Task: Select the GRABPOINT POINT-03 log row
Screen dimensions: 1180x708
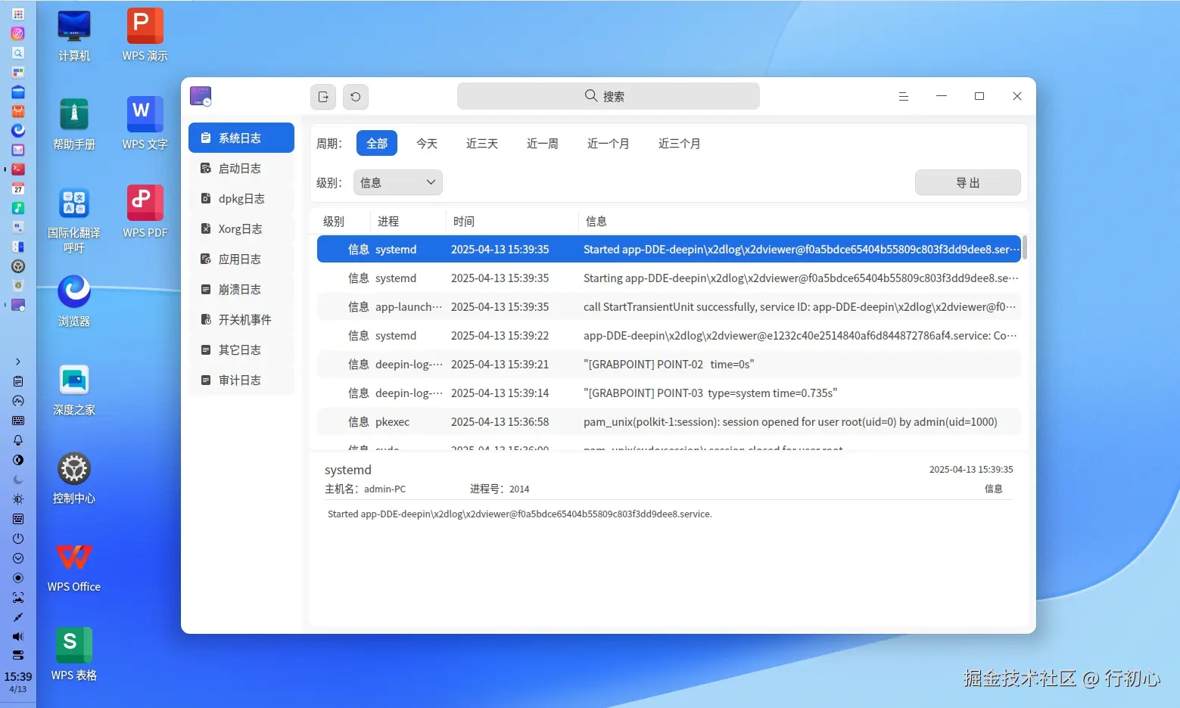Action: click(x=669, y=393)
